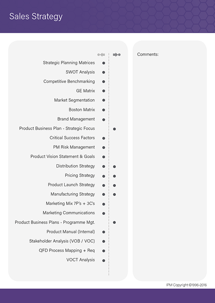Click the Stakeholder Analysis (VOB / VOC) label

[x=62, y=241]
